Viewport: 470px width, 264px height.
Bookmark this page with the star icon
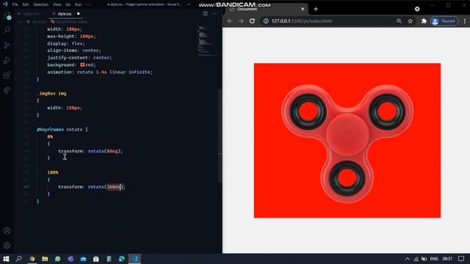coord(410,21)
